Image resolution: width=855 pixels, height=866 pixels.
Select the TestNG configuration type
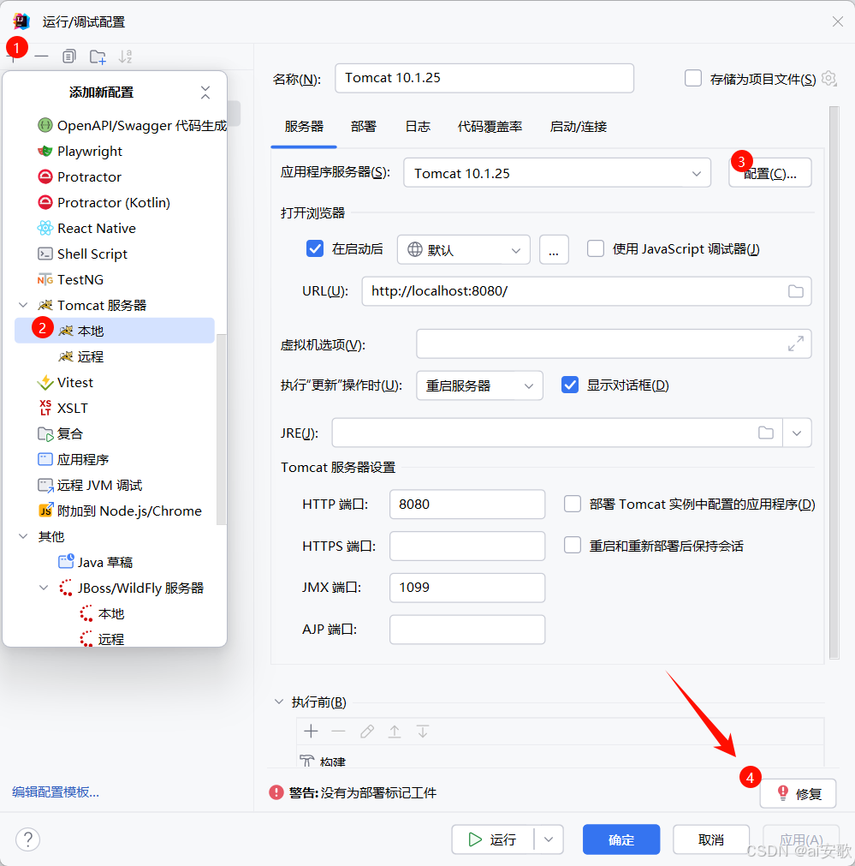tap(70, 280)
